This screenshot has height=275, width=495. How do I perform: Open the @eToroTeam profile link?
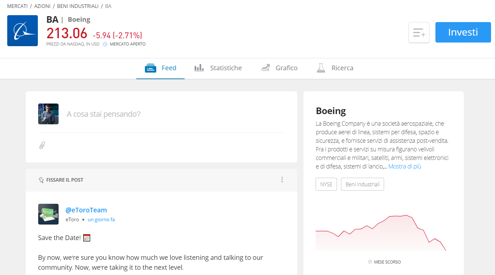(x=86, y=210)
